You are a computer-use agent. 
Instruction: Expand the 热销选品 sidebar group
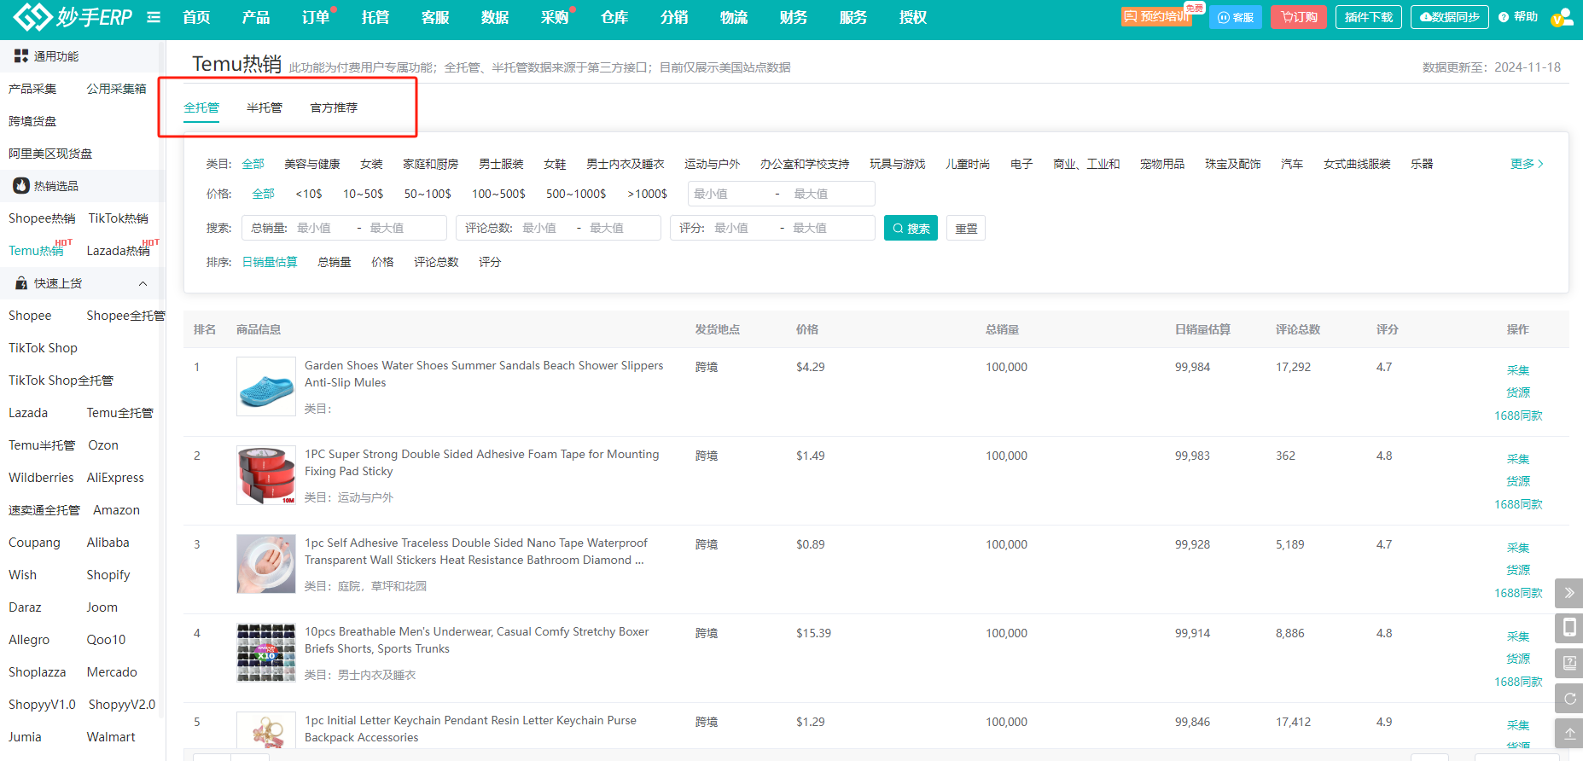55,186
